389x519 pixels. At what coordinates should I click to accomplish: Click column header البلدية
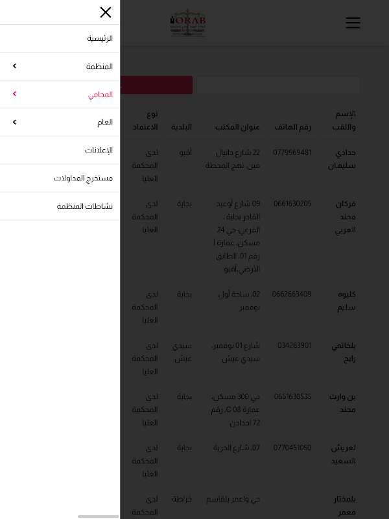(182, 127)
